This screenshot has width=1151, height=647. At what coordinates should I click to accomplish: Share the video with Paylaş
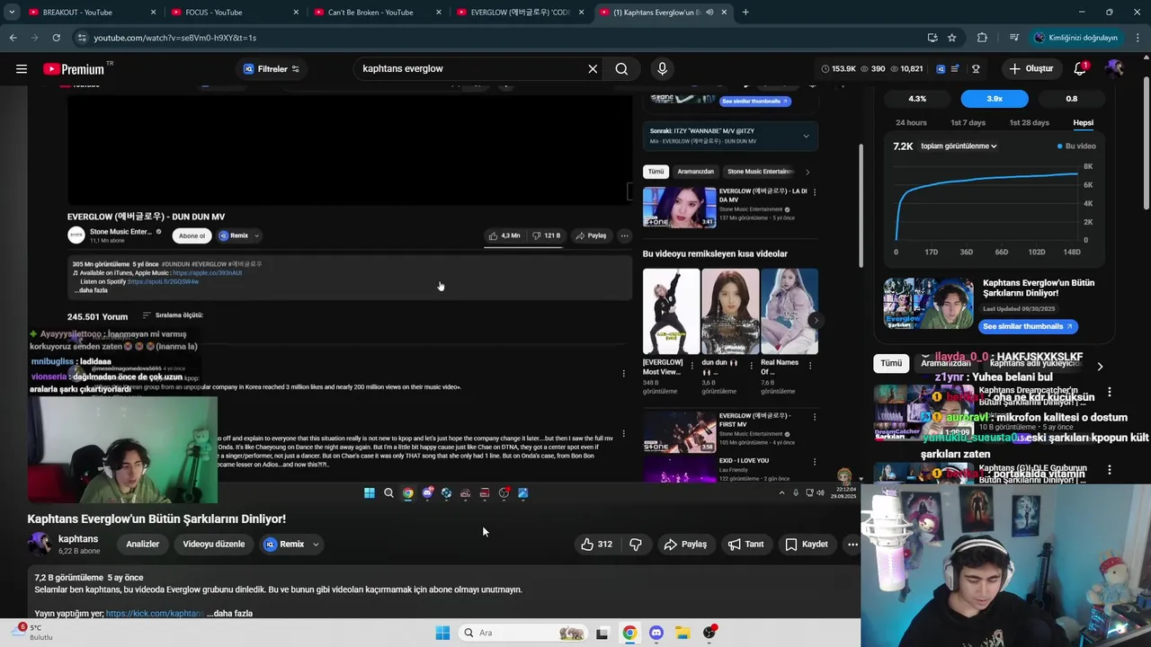tap(685, 544)
